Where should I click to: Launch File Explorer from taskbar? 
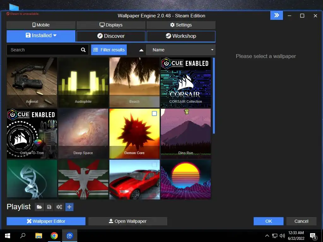pos(38,236)
